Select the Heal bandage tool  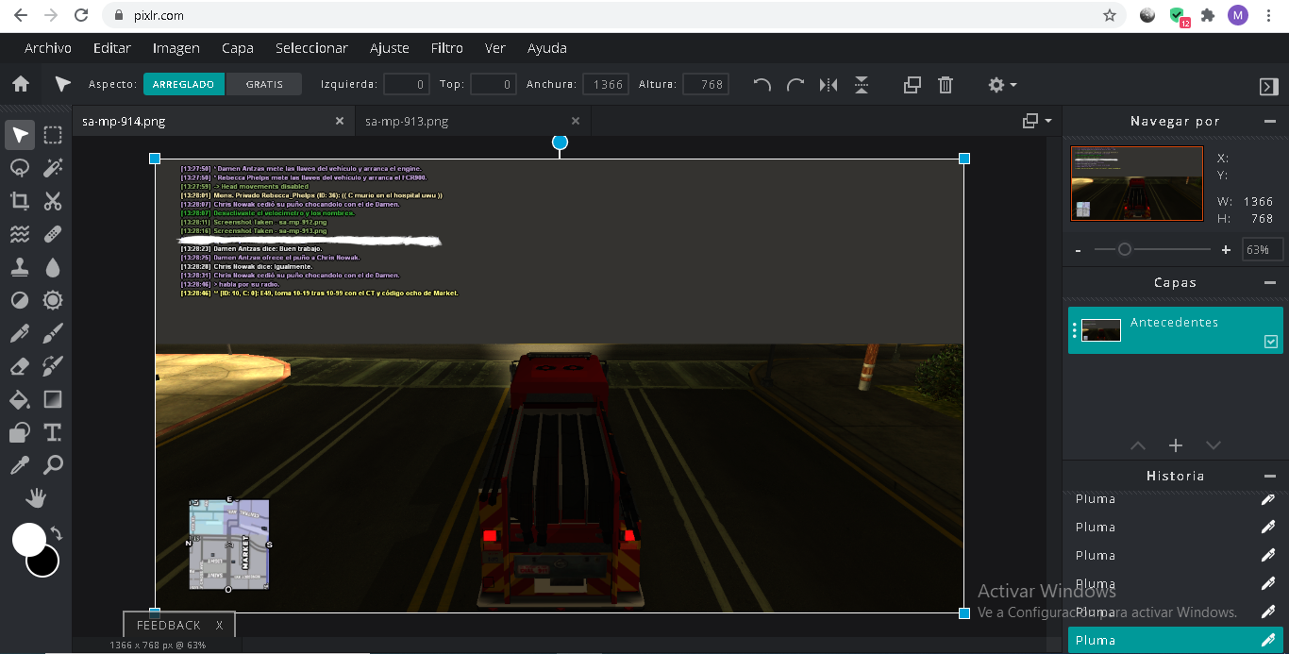[x=53, y=234]
